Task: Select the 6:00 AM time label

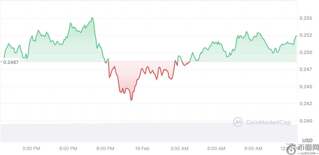Action: (216, 148)
